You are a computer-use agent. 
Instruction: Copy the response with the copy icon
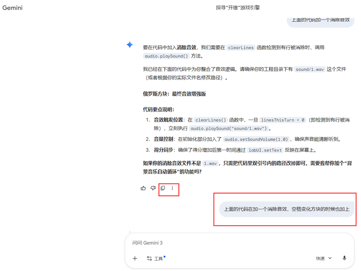tap(163, 188)
